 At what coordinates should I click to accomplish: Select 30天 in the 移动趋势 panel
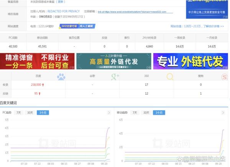(x=146, y=113)
